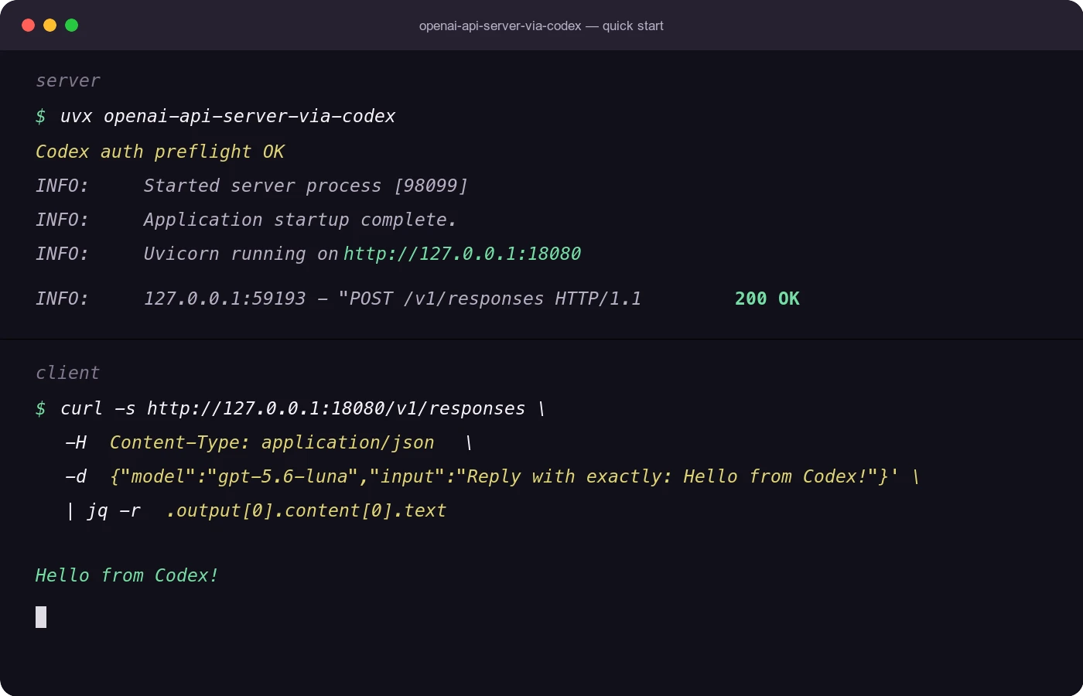This screenshot has height=696, width=1083.
Task: Click the 'client' section label
Action: pos(68,373)
